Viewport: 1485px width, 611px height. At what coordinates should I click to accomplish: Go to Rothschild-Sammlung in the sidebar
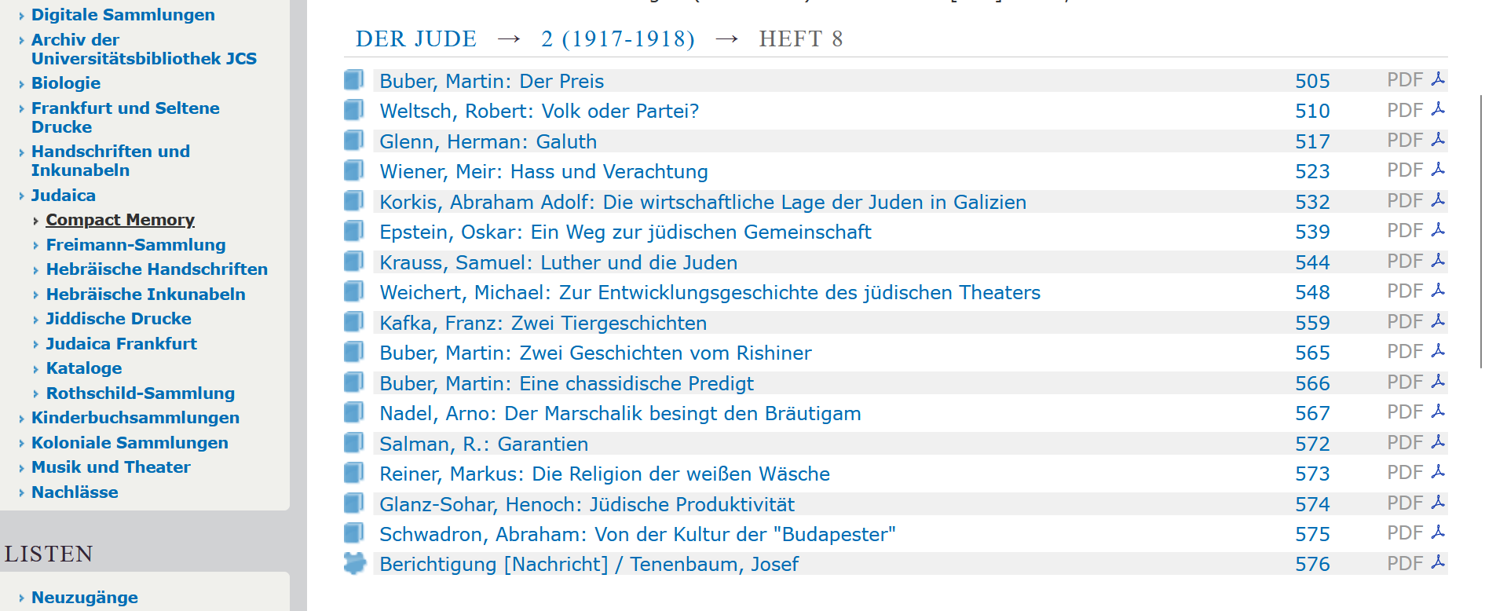[140, 393]
